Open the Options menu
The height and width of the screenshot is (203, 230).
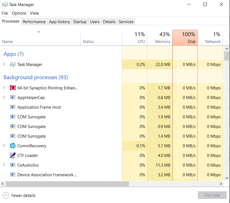coord(19,13)
